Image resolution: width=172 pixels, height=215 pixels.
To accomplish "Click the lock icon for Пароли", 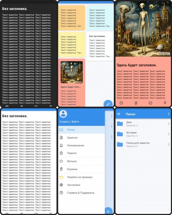I will click(x=61, y=153).
